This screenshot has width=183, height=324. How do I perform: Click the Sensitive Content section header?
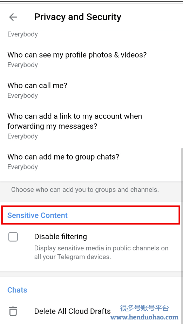pos(38,215)
